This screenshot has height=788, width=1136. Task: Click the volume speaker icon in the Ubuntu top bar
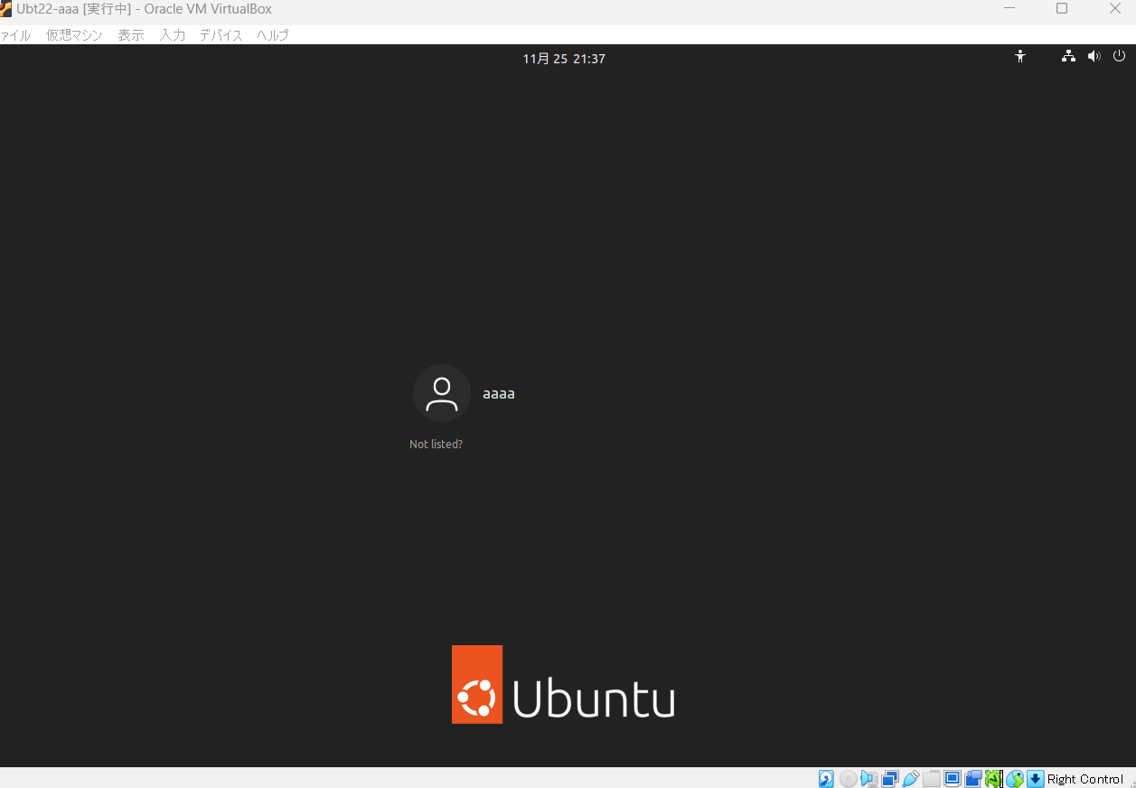(x=1094, y=56)
